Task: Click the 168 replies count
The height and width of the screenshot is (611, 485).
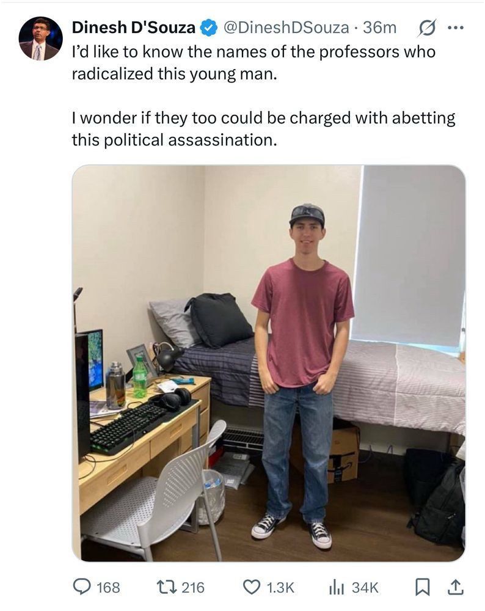Action: [x=108, y=587]
